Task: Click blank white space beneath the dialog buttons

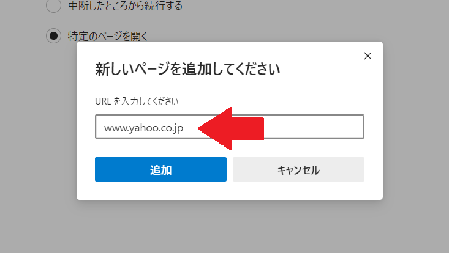Action: pos(230,190)
